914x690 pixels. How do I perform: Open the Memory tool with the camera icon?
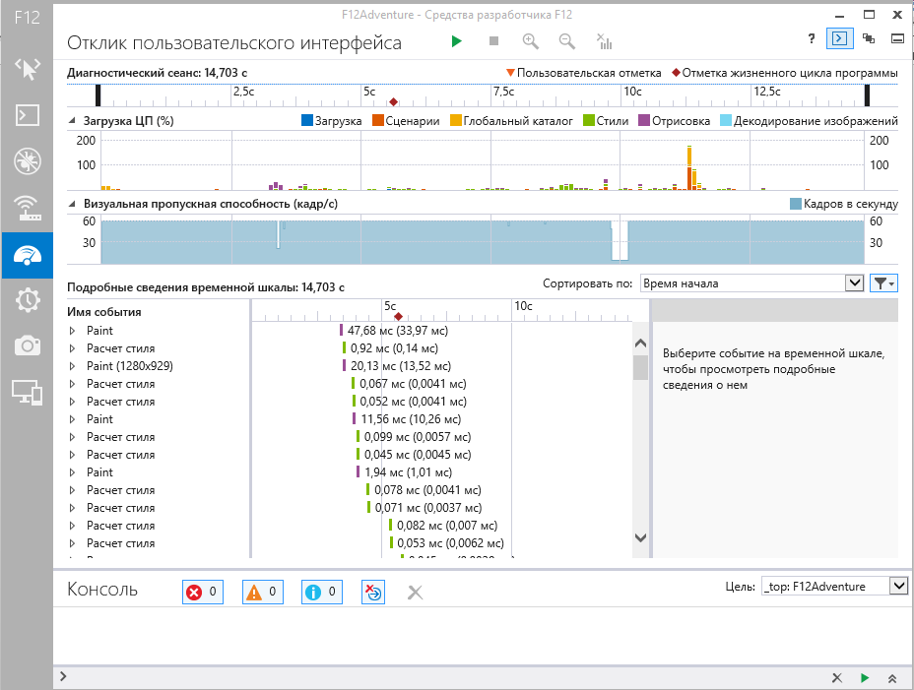click(27, 345)
